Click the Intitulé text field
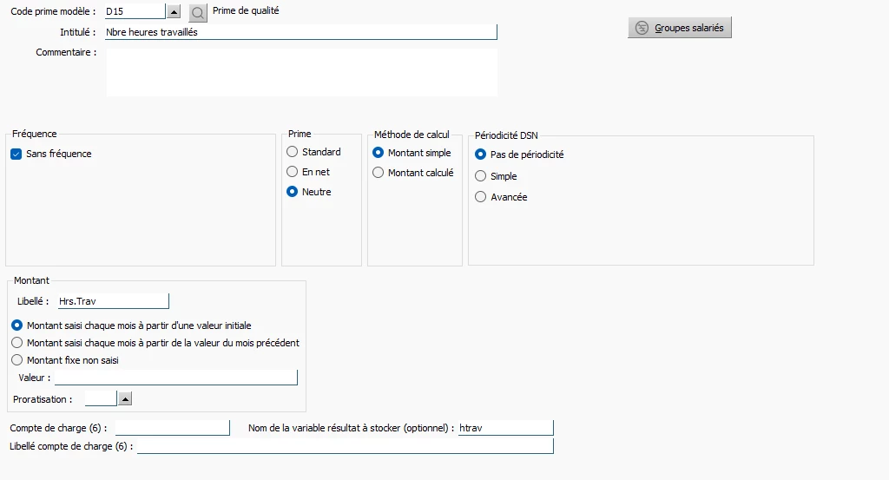Viewport: 889px width, 480px height. click(300, 32)
